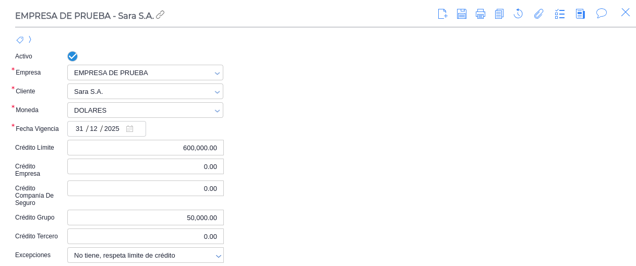Open comments speech bubble icon
Viewport: 636px width, 266px height.
click(602, 13)
